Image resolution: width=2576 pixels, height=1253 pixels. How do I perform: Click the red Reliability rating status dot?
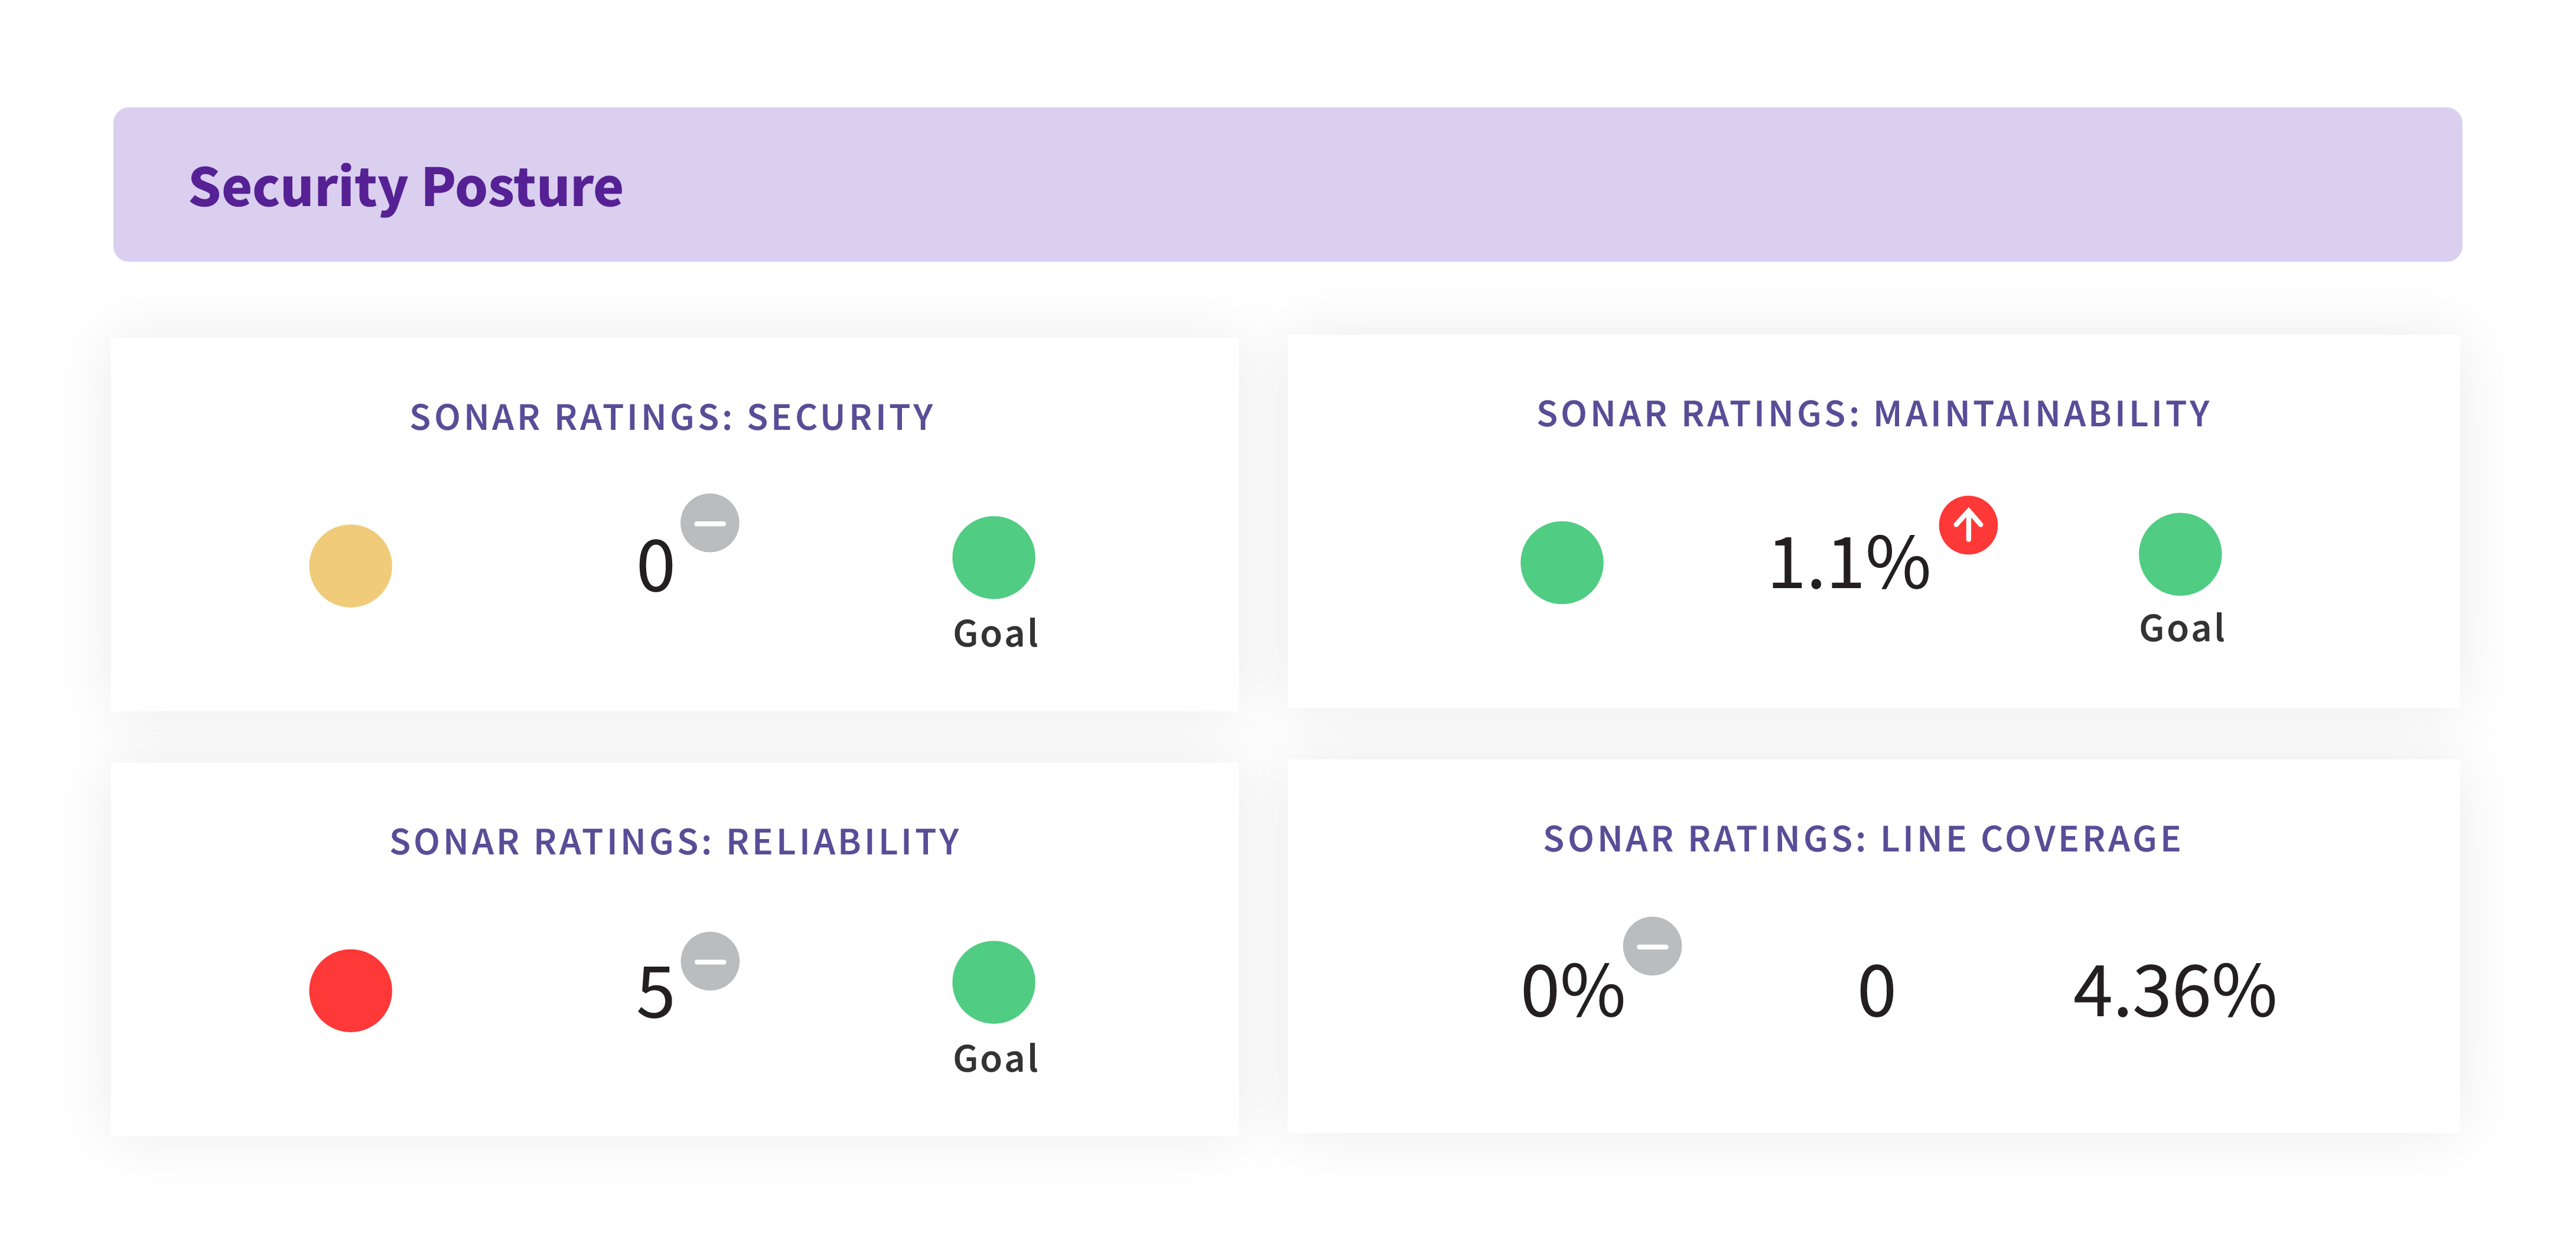pos(350,990)
